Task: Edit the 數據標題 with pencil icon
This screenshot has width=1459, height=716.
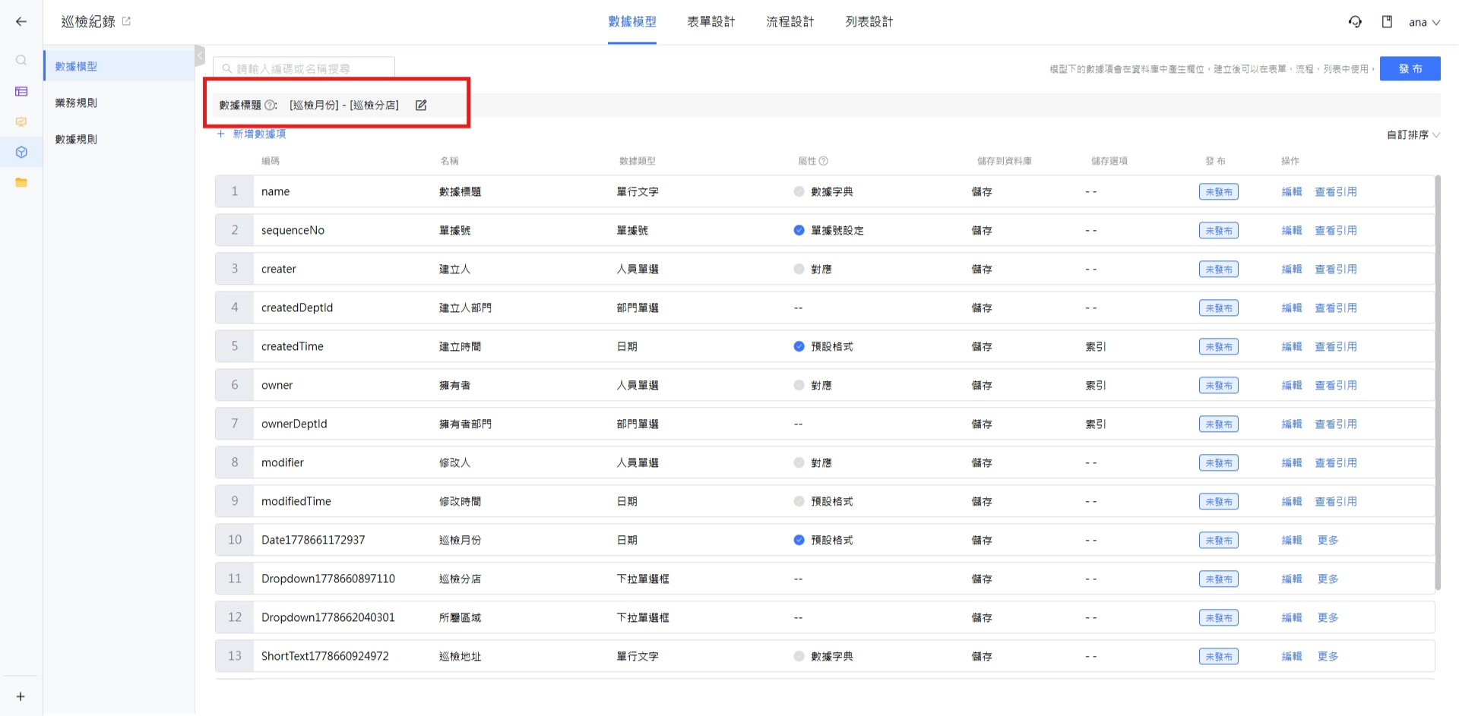Action: pos(421,106)
